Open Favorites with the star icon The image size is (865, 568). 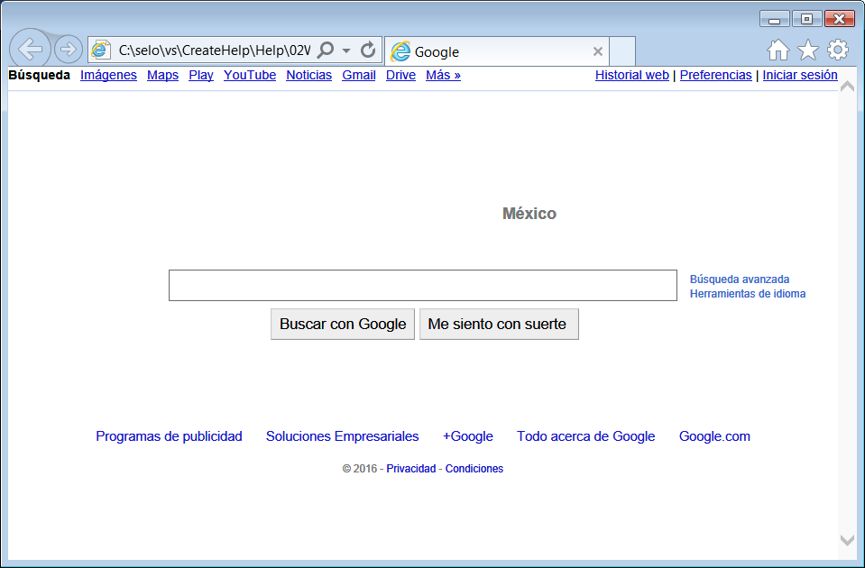click(808, 50)
